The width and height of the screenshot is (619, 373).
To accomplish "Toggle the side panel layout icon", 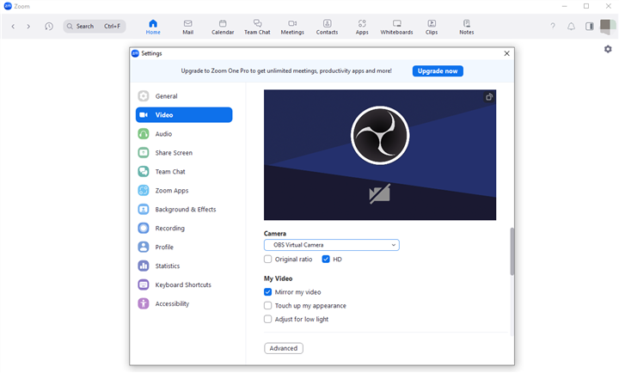I will (590, 27).
